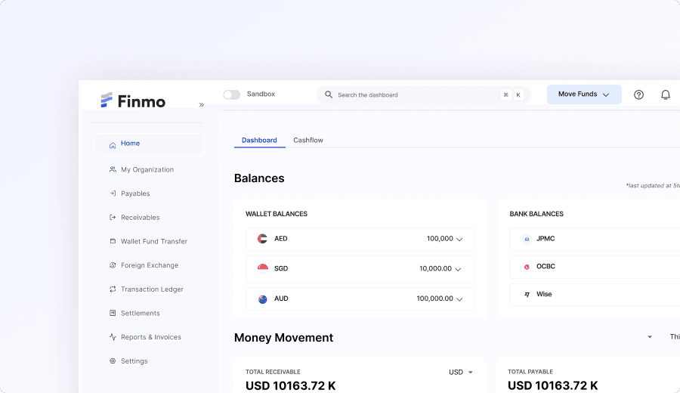Screen dimensions: 680x393
Task: Click the SGD 10,000.00 amount
Action: tap(435, 268)
